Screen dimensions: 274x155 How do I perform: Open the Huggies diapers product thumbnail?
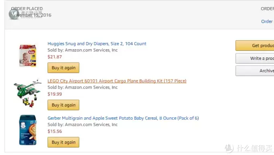click(x=28, y=55)
